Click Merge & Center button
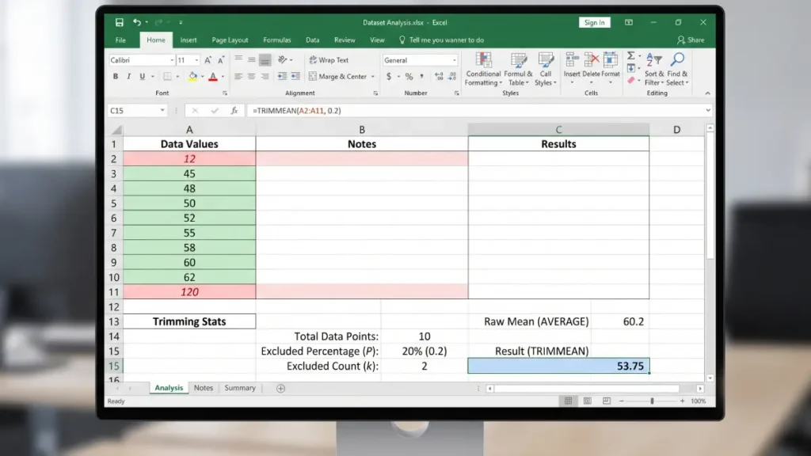The image size is (811, 456). tap(337, 77)
